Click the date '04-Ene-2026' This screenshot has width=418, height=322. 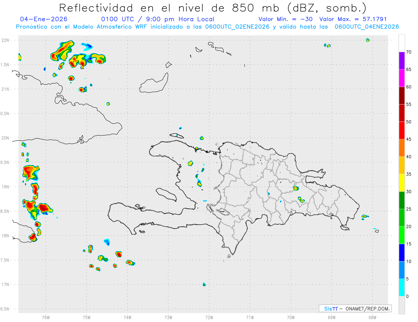pyautogui.click(x=44, y=19)
